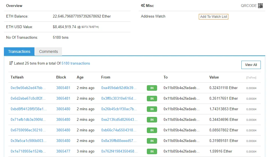Open sender address 0x8a35ffb88eeed57
270x157 pixels.
click(x=119, y=141)
